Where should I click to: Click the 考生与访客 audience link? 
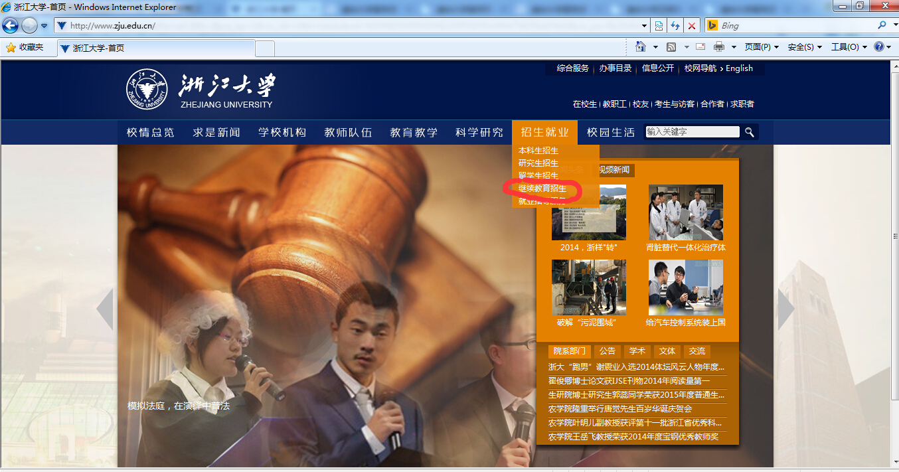pyautogui.click(x=675, y=104)
